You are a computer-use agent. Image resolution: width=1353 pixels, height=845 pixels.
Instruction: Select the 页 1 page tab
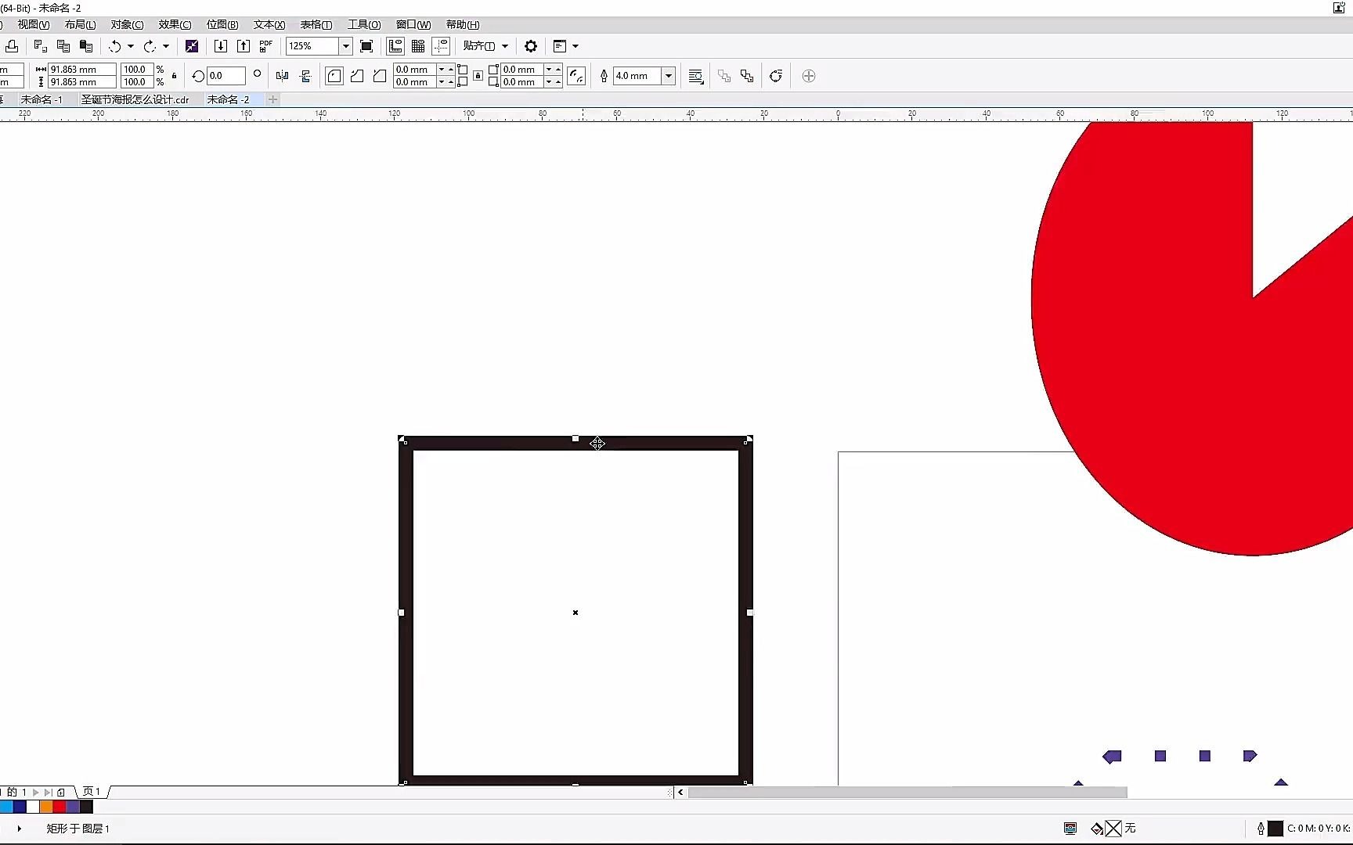pyautogui.click(x=92, y=792)
